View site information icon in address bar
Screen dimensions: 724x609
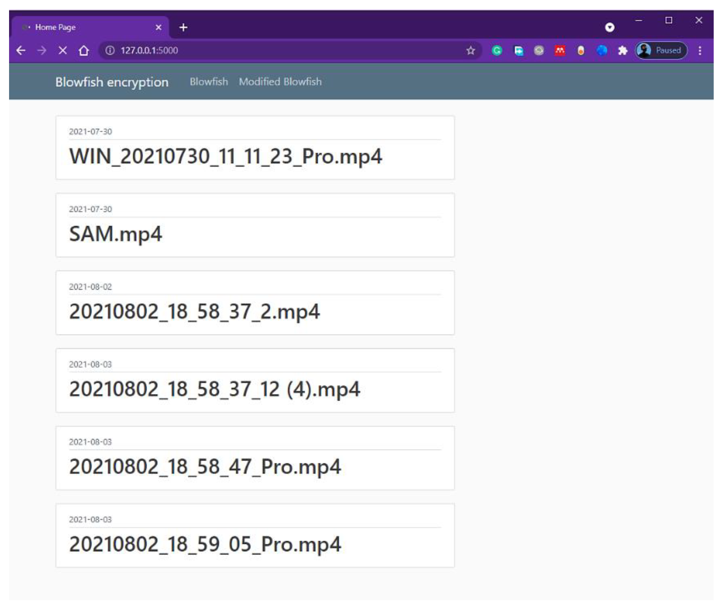pos(110,51)
